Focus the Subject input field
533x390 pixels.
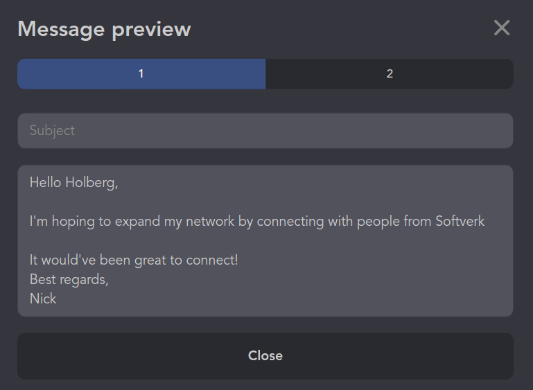coord(265,130)
